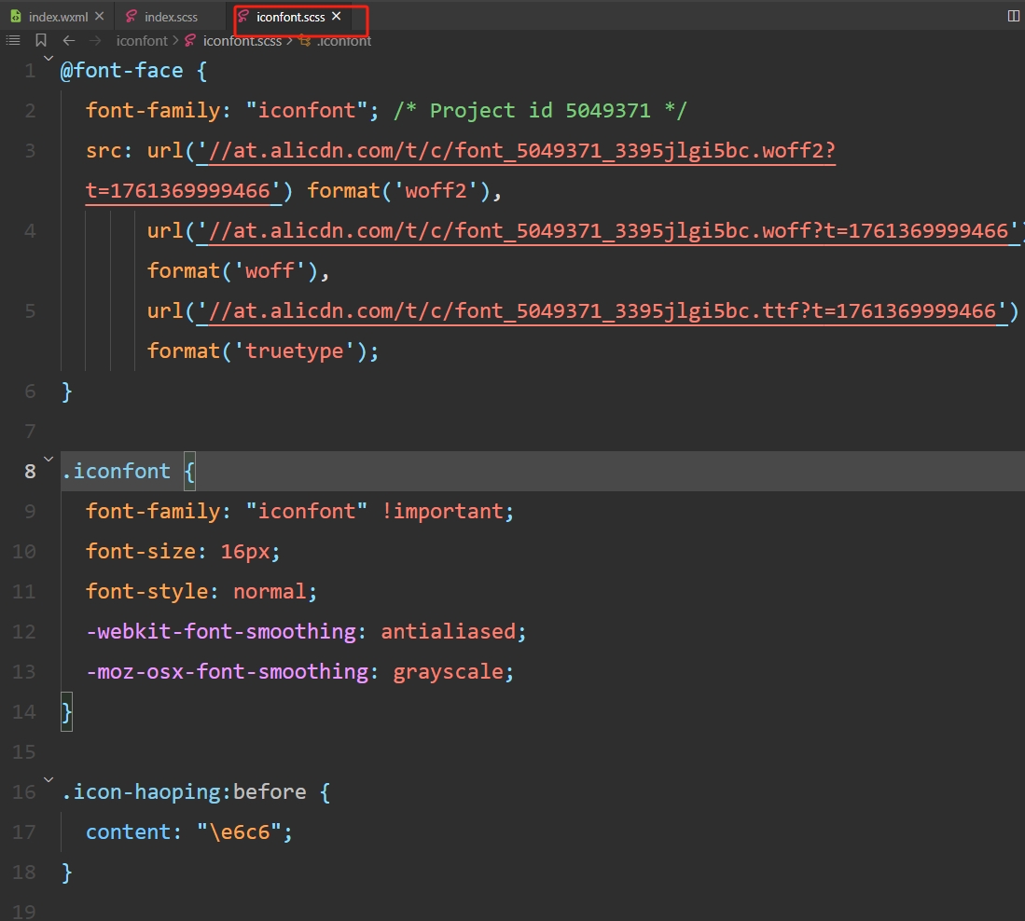This screenshot has width=1025, height=921.
Task: Fold the .iconfont rule at line 8
Action: [x=48, y=464]
